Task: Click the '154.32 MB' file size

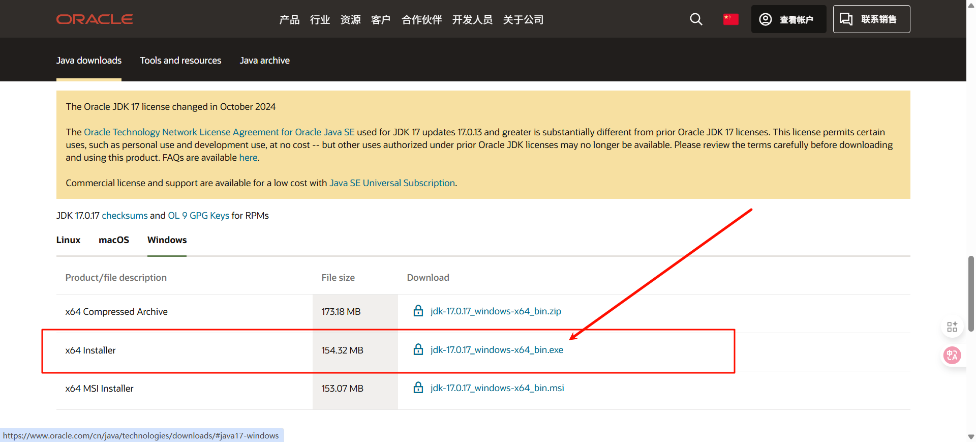Action: [x=342, y=350]
